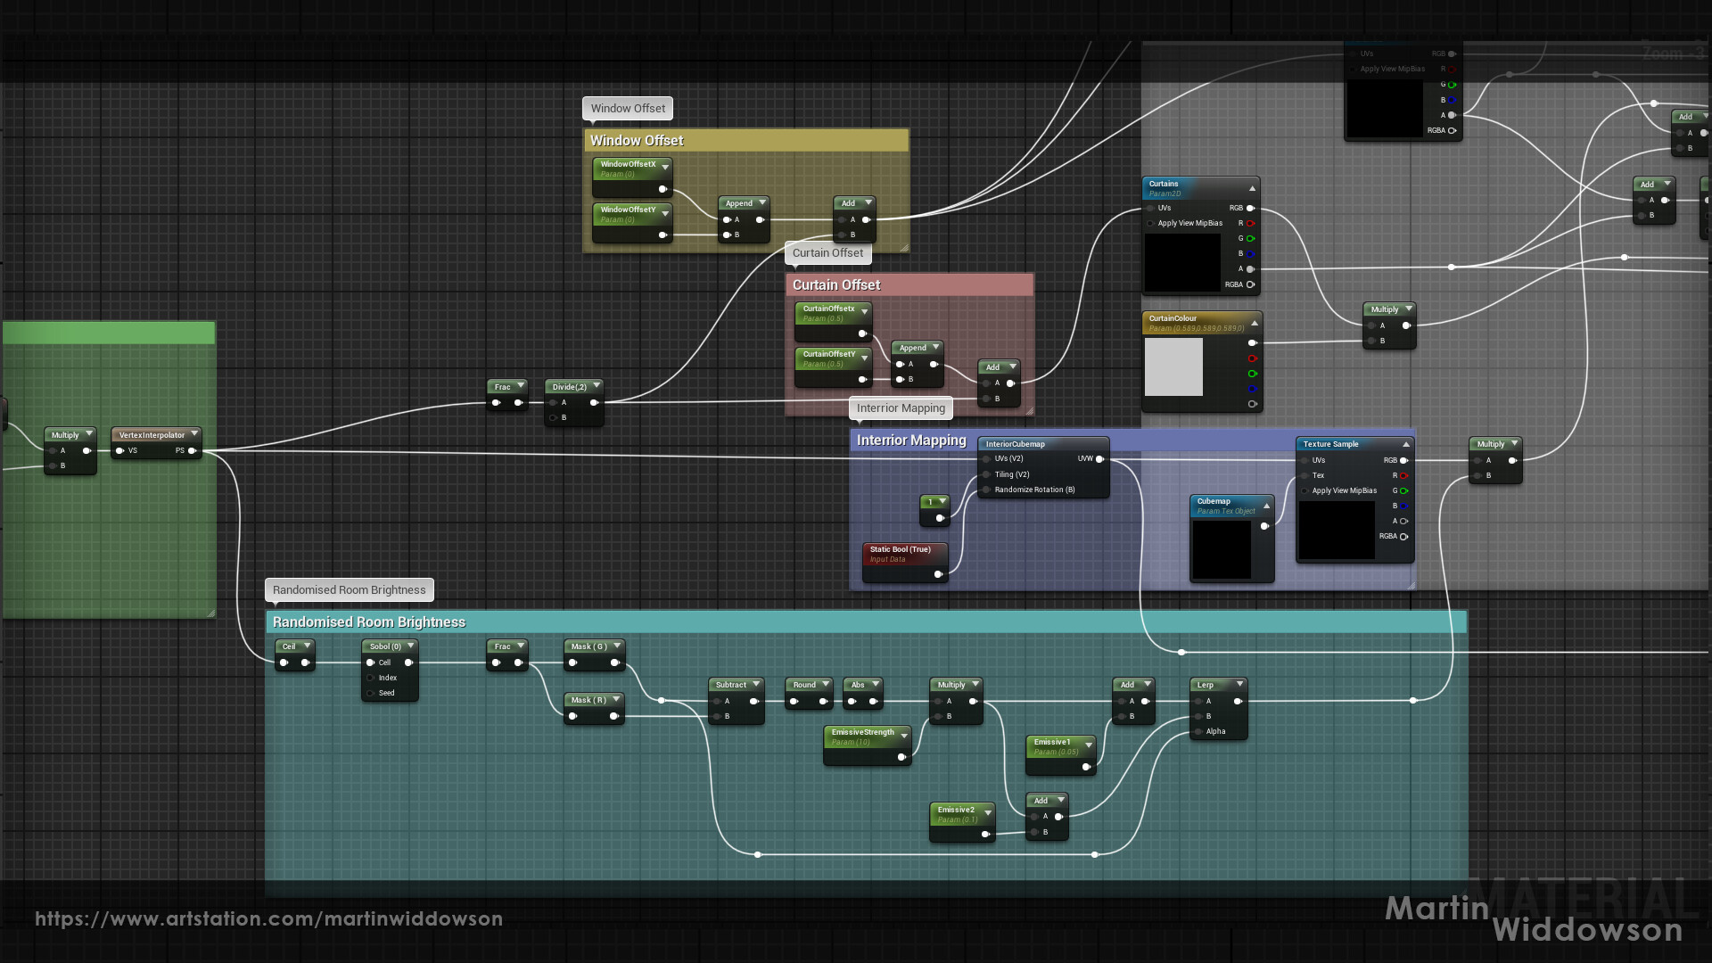Click the blue B output pin on Curtains node
Screen dimensions: 1712x963
click(x=1250, y=254)
